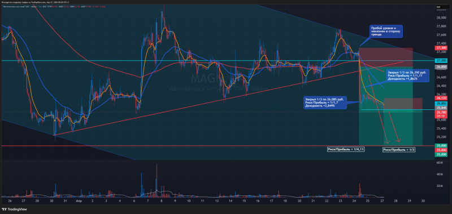Screen dimensions: 452x214
Task: Select the 'Пробой уровня и наклонки' callout note
Action: pyautogui.click(x=386, y=32)
